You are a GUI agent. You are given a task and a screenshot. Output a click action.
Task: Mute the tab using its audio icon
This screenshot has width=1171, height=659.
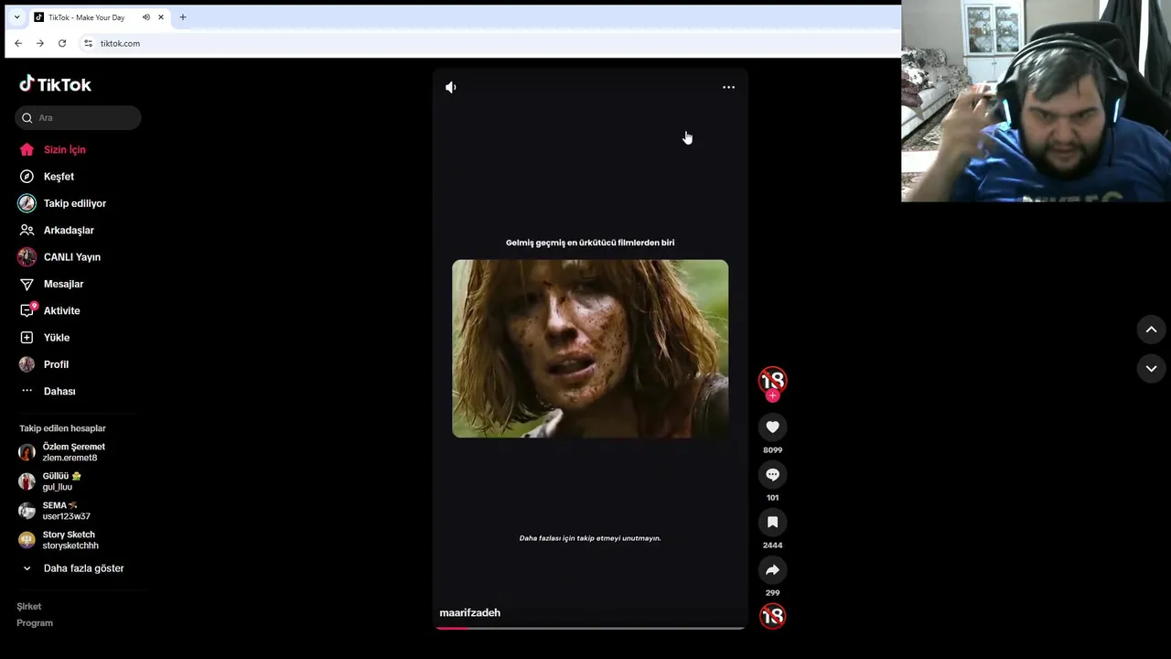point(145,17)
